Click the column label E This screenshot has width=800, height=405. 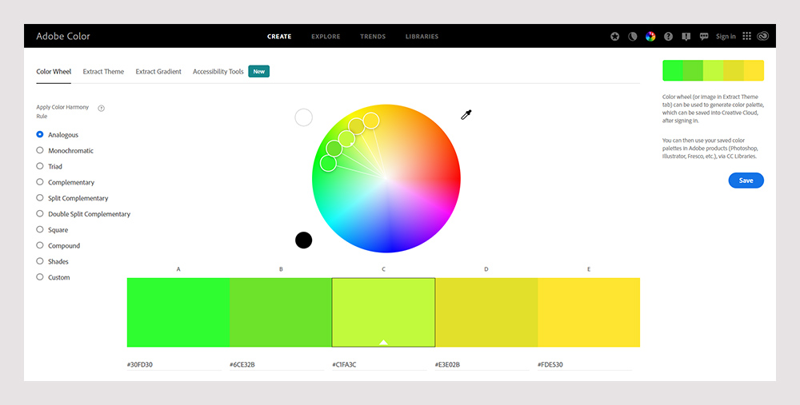589,268
